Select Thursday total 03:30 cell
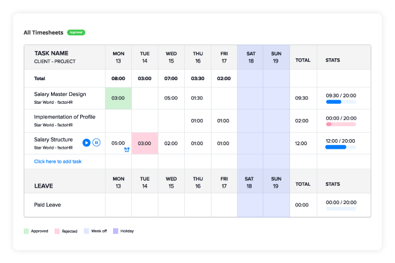 [x=197, y=78]
